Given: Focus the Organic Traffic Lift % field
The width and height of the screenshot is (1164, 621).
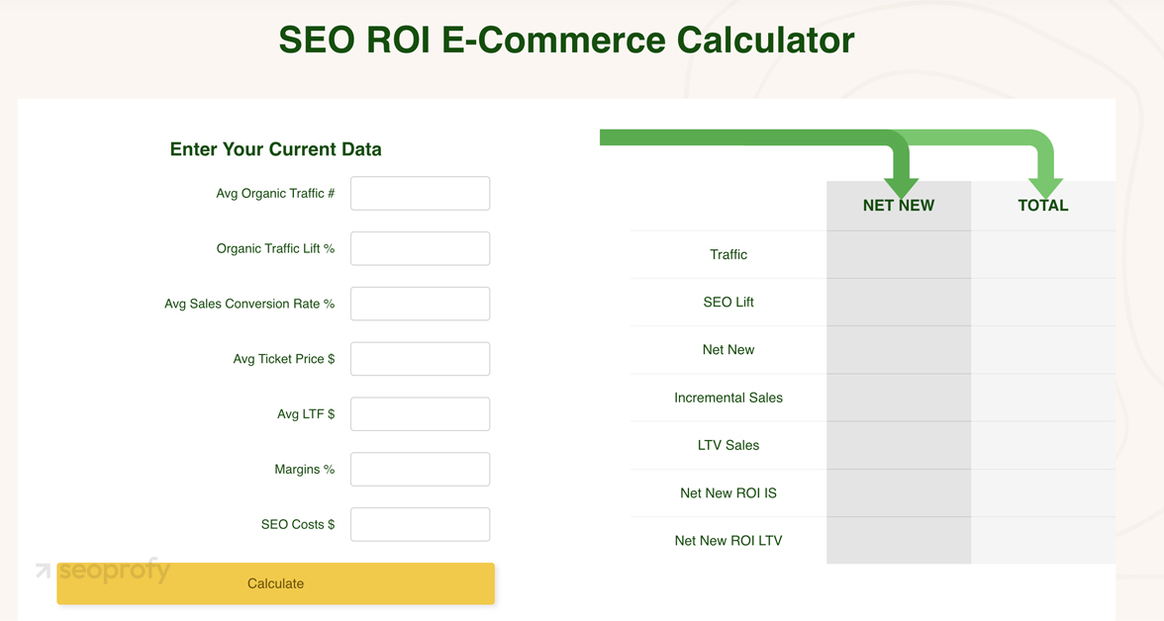Looking at the screenshot, I should point(420,248).
